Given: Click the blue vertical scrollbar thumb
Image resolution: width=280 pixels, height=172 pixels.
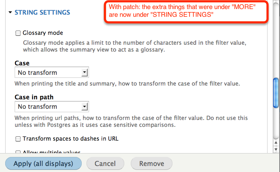Looking at the screenshot, I should click(x=276, y=93).
